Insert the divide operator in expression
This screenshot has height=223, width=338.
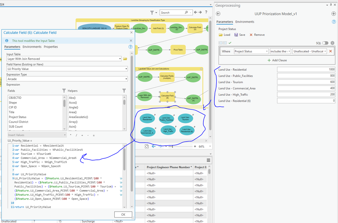point(76,135)
